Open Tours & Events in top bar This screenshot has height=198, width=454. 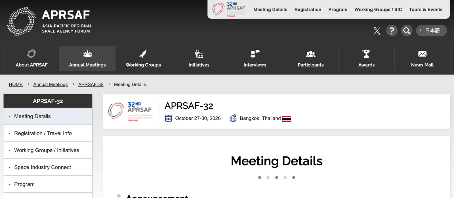pos(426,10)
